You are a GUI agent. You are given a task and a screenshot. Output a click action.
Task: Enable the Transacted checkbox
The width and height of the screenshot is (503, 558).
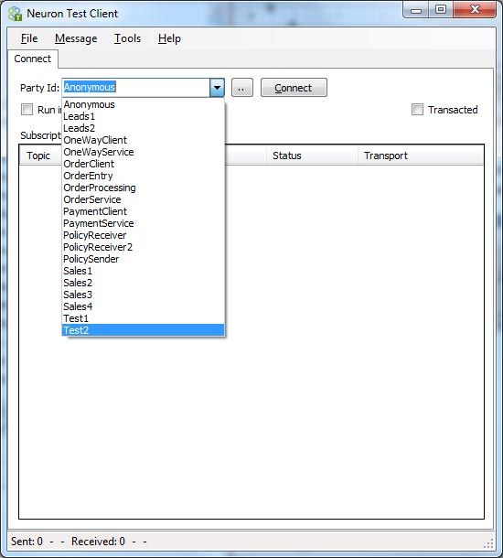click(417, 110)
